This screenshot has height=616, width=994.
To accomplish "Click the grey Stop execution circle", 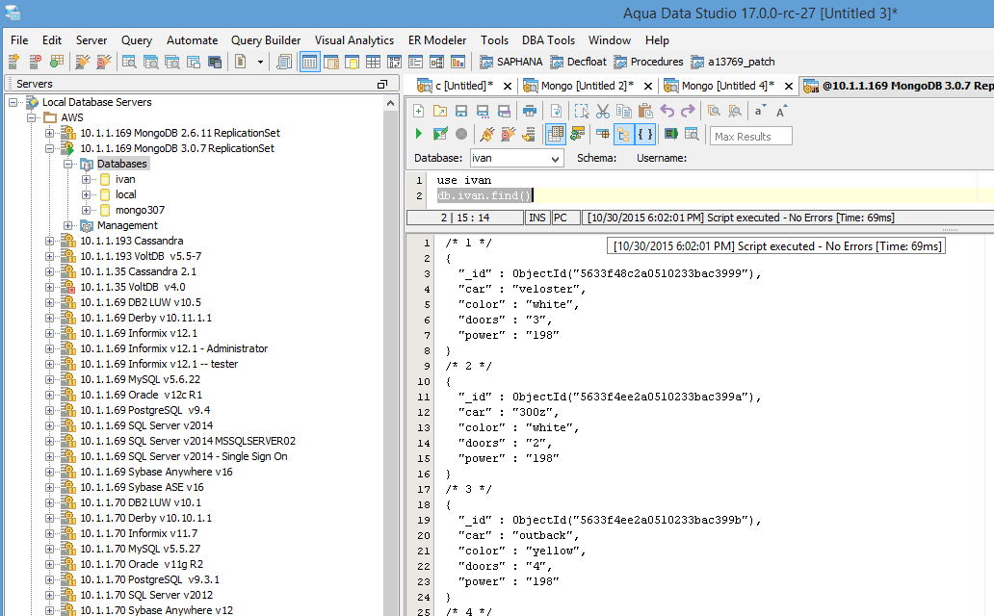I will 461,134.
